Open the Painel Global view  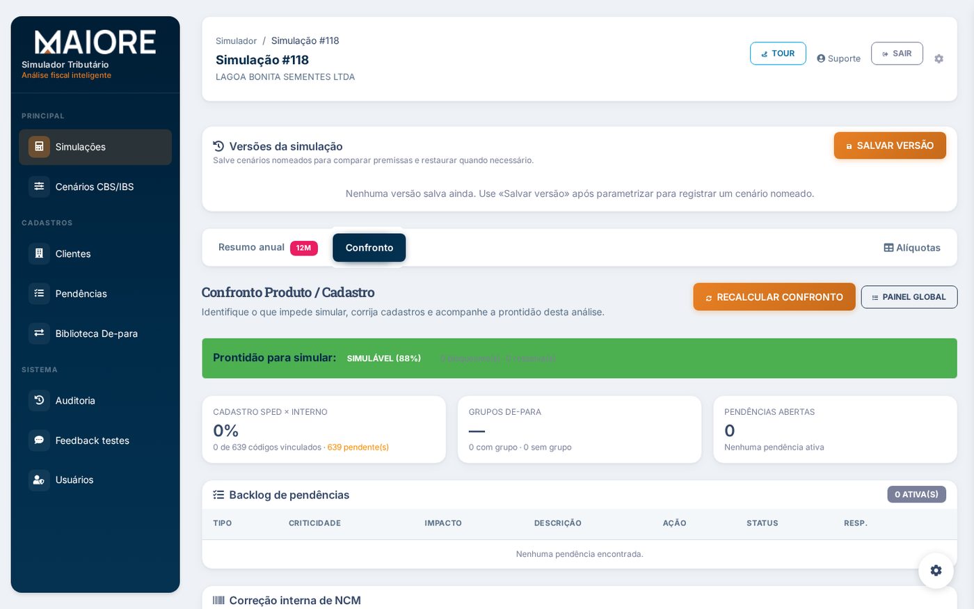[909, 297]
